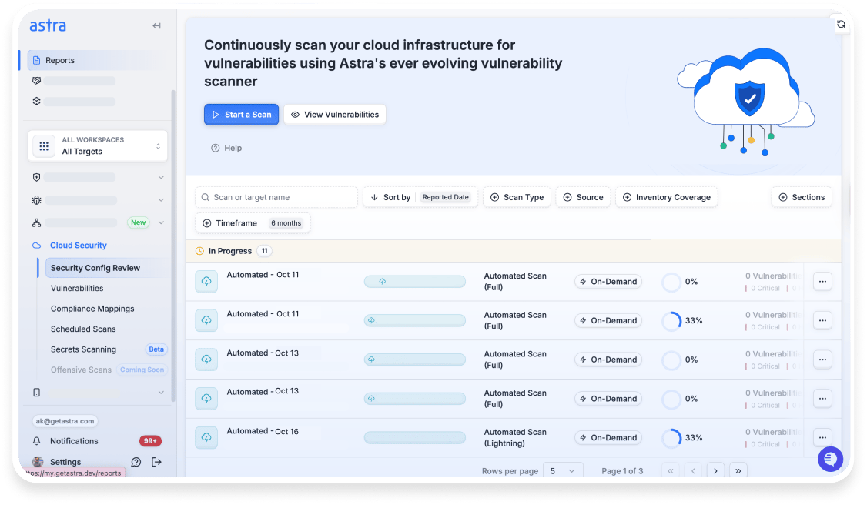Viewport: 867px width, 505px height.
Task: Jump to the last page
Action: coord(738,471)
